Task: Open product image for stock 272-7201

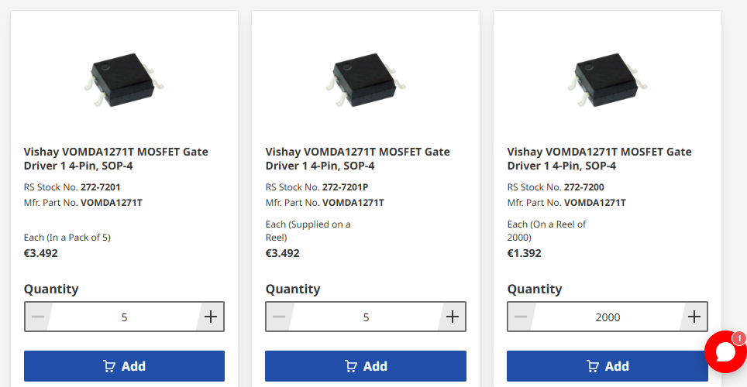Action: click(124, 76)
